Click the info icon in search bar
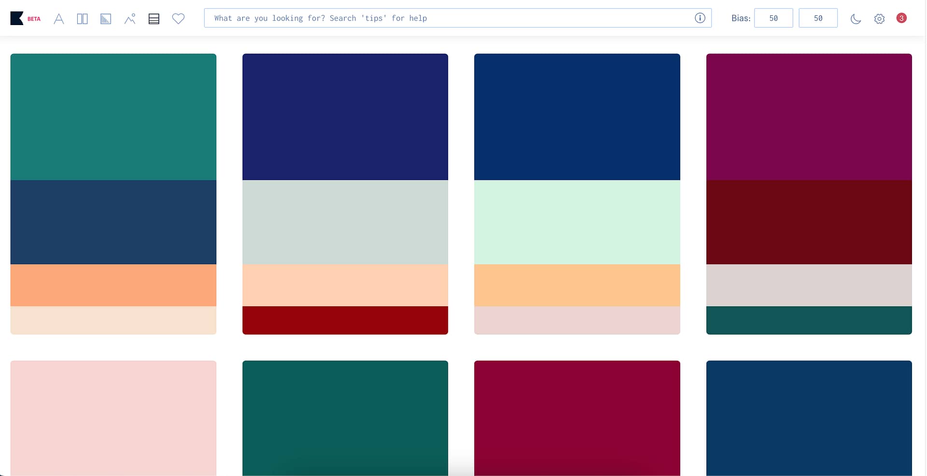This screenshot has width=927, height=476. [x=700, y=18]
